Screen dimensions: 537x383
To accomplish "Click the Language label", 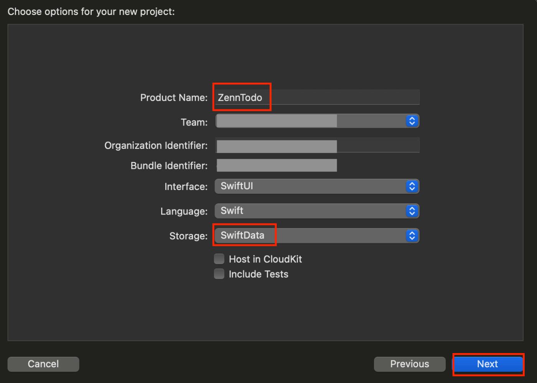I will pos(184,211).
